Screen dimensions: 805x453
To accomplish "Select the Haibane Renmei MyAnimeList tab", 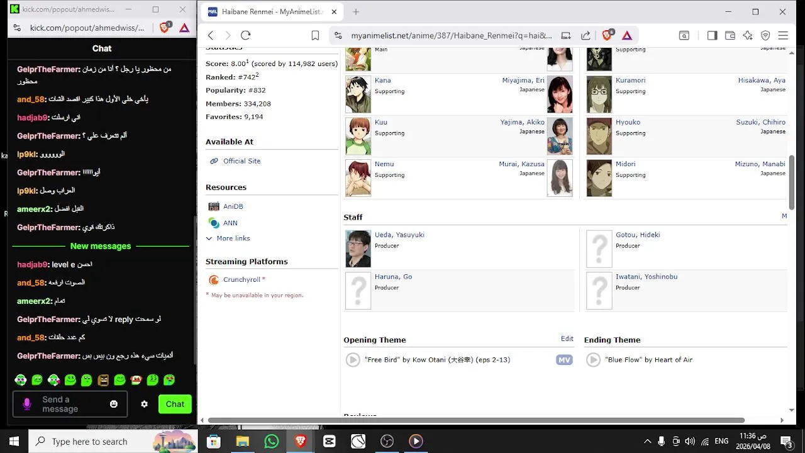I will tap(272, 12).
